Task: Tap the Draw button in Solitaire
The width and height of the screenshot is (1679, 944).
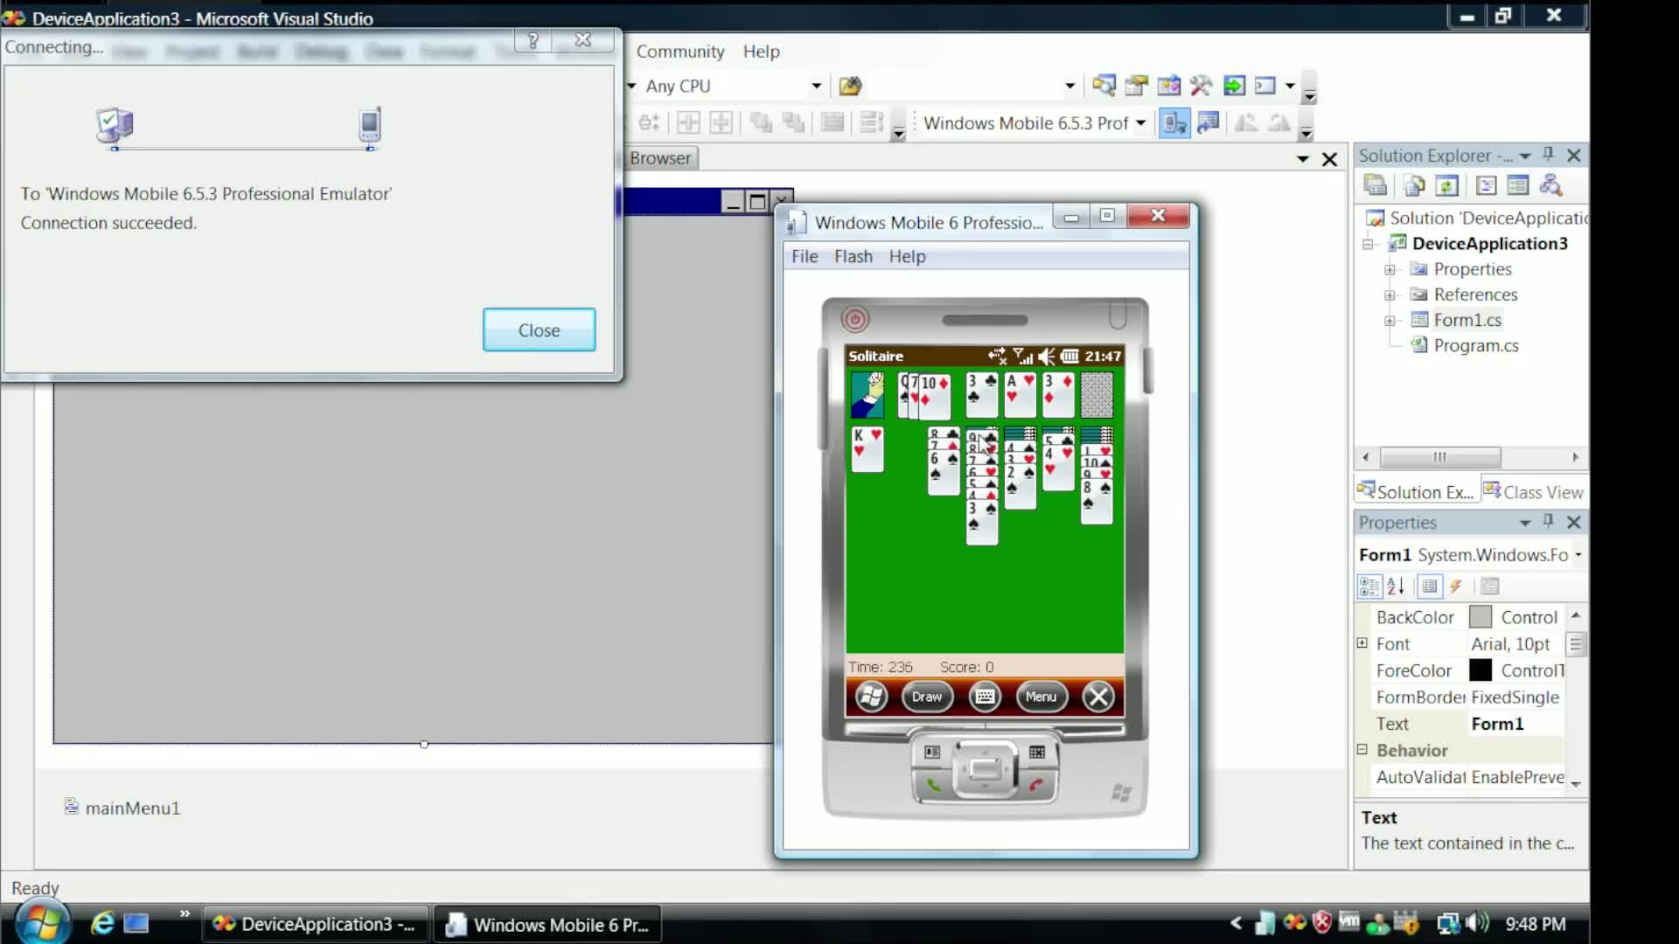Action: tap(927, 697)
